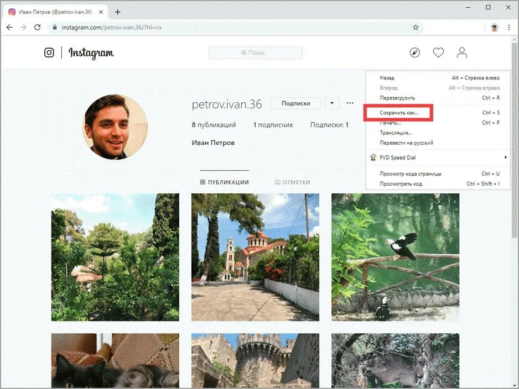Click the Instagram camera logo icon
519x389 pixels.
click(49, 52)
